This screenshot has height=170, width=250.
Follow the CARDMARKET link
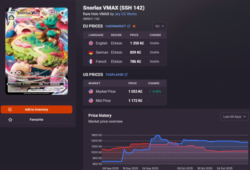pos(116,26)
